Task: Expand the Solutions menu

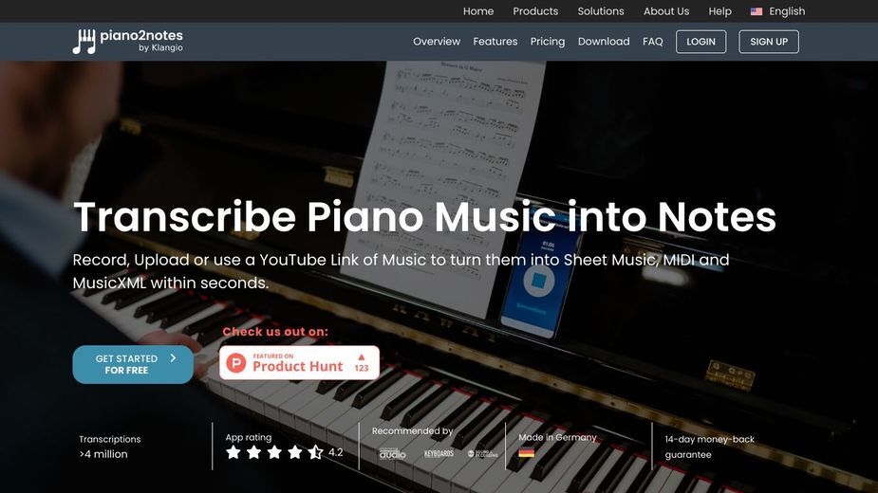Action: coord(600,11)
